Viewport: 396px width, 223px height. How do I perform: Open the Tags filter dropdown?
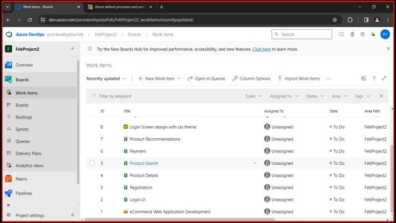(362, 96)
